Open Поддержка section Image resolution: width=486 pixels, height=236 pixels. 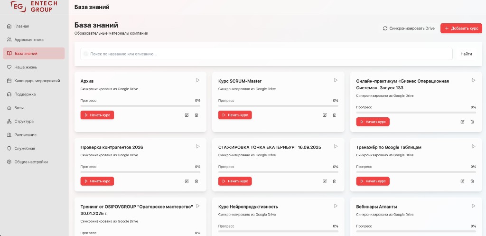(x=34, y=94)
